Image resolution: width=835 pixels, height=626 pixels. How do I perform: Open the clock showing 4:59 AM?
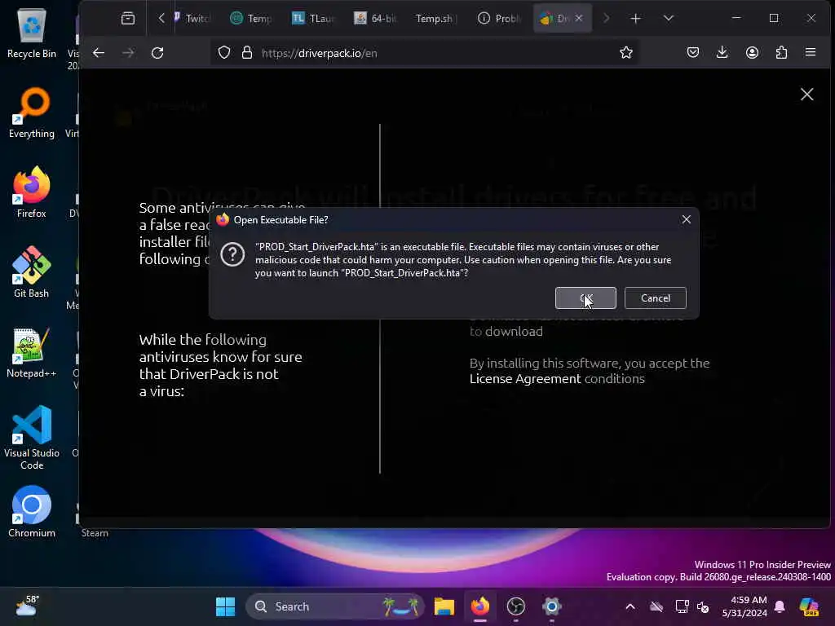[x=744, y=606]
